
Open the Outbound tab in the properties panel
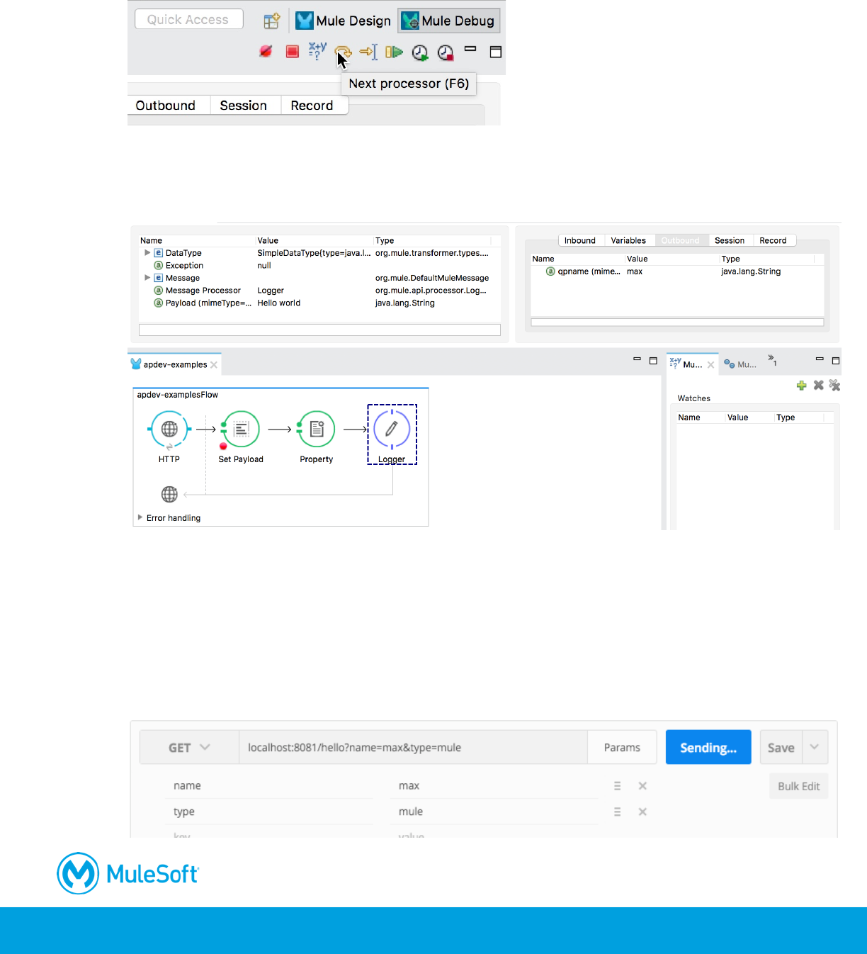(681, 240)
